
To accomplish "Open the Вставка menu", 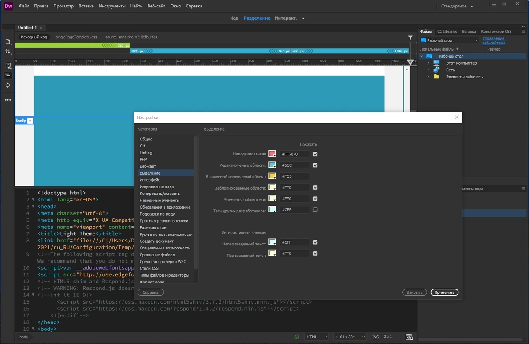I will 86,6.
